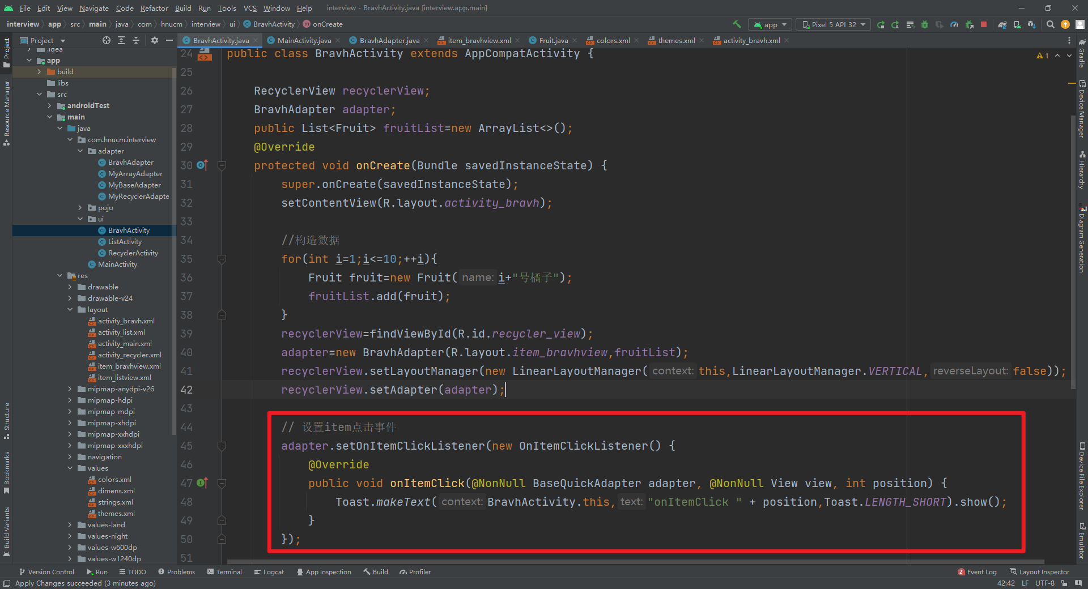Toggle the Gradle tool window

(x=1082, y=53)
